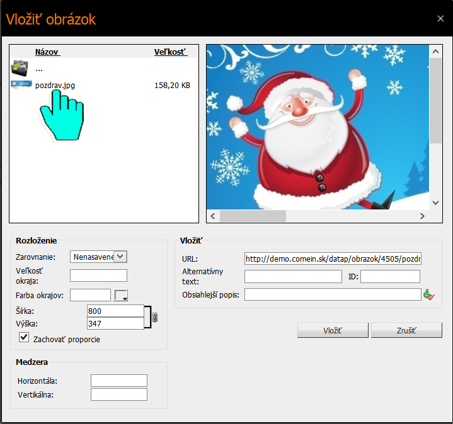The image size is (453, 424).
Task: Click the Šírka width field
Action: [x=115, y=311]
